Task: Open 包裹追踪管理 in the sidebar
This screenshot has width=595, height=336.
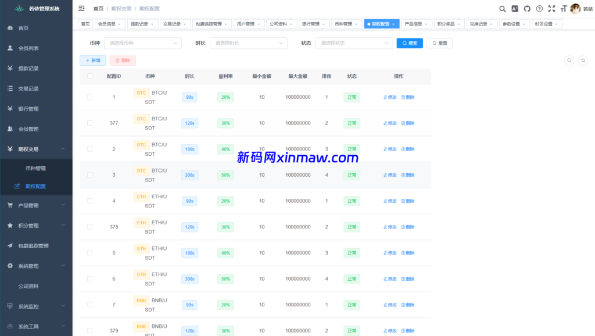Action: pos(36,246)
